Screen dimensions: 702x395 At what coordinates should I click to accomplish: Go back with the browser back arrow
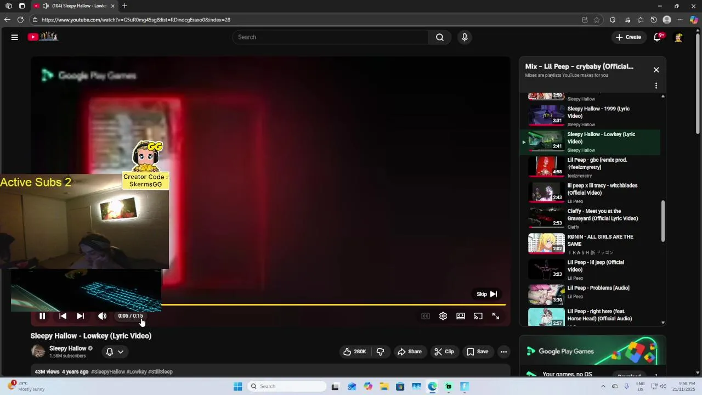(x=7, y=20)
